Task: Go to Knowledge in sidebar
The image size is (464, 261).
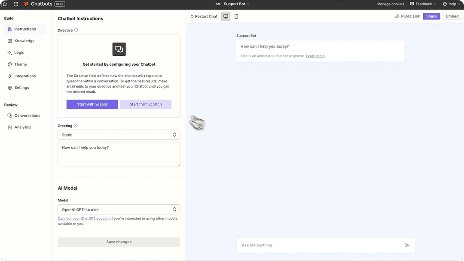Action: (24, 41)
